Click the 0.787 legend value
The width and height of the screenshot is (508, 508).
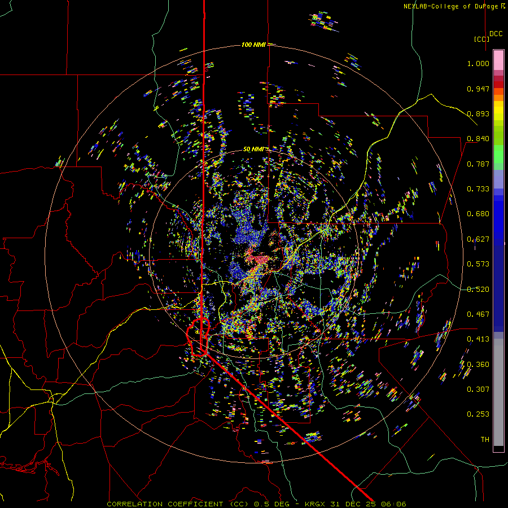[x=478, y=164]
